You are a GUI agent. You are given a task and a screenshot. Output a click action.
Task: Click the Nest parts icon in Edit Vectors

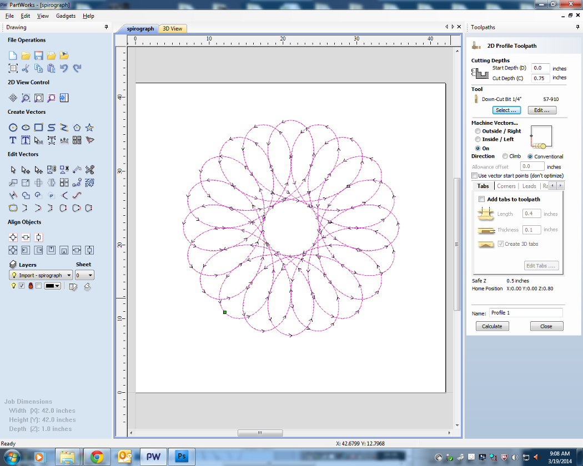(x=89, y=183)
